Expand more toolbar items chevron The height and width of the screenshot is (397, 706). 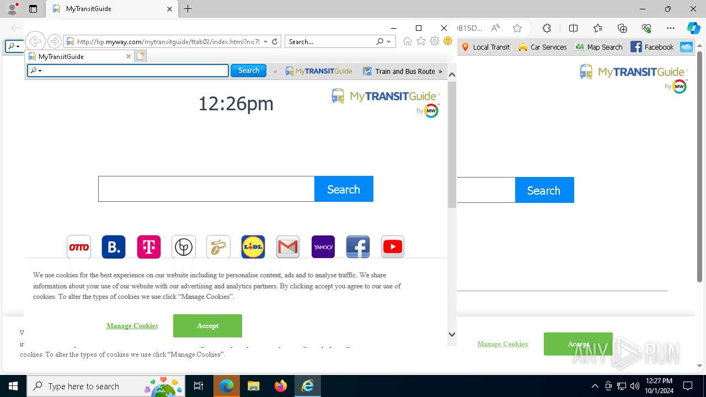(440, 71)
